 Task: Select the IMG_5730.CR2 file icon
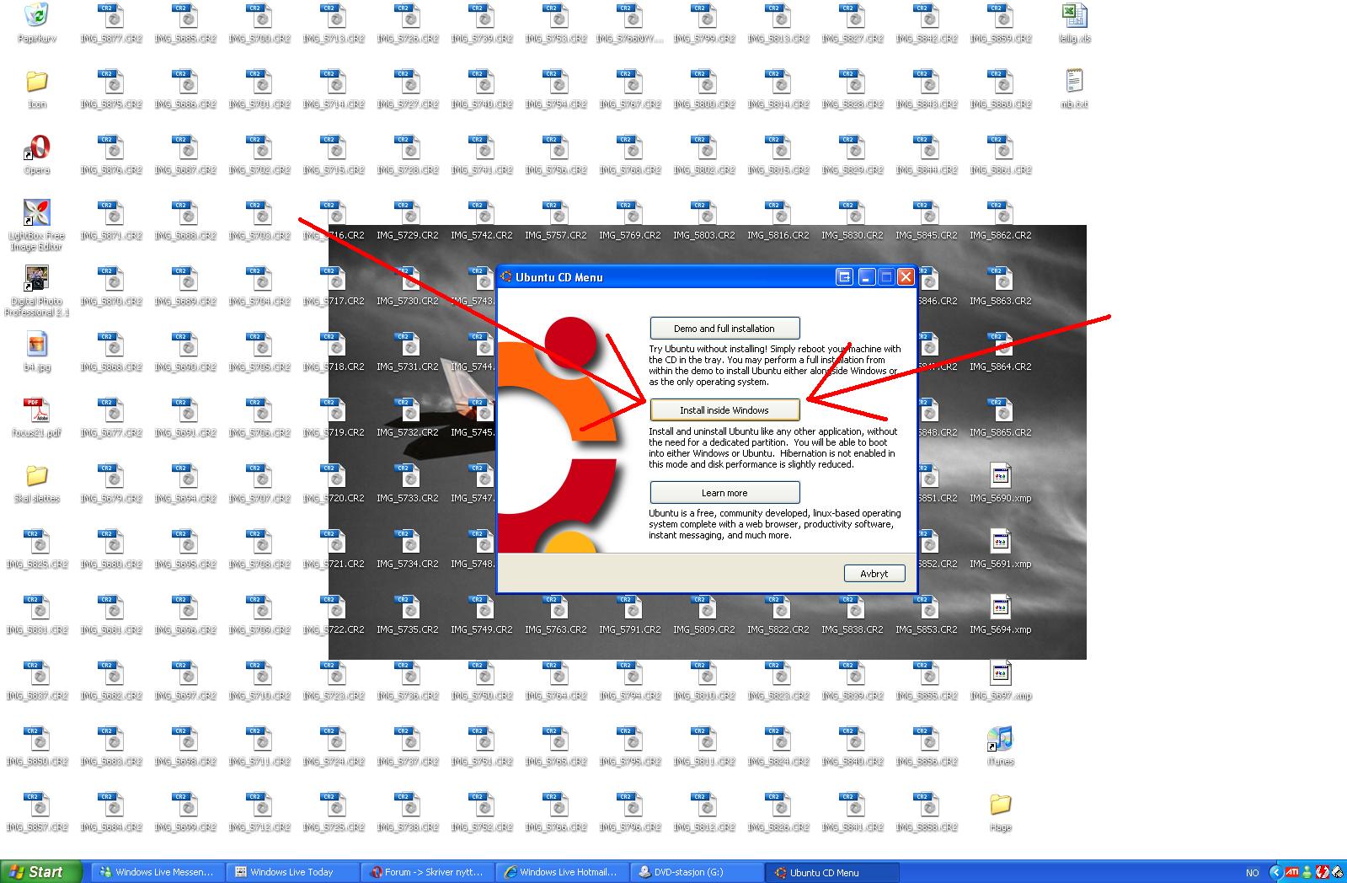[x=408, y=279]
